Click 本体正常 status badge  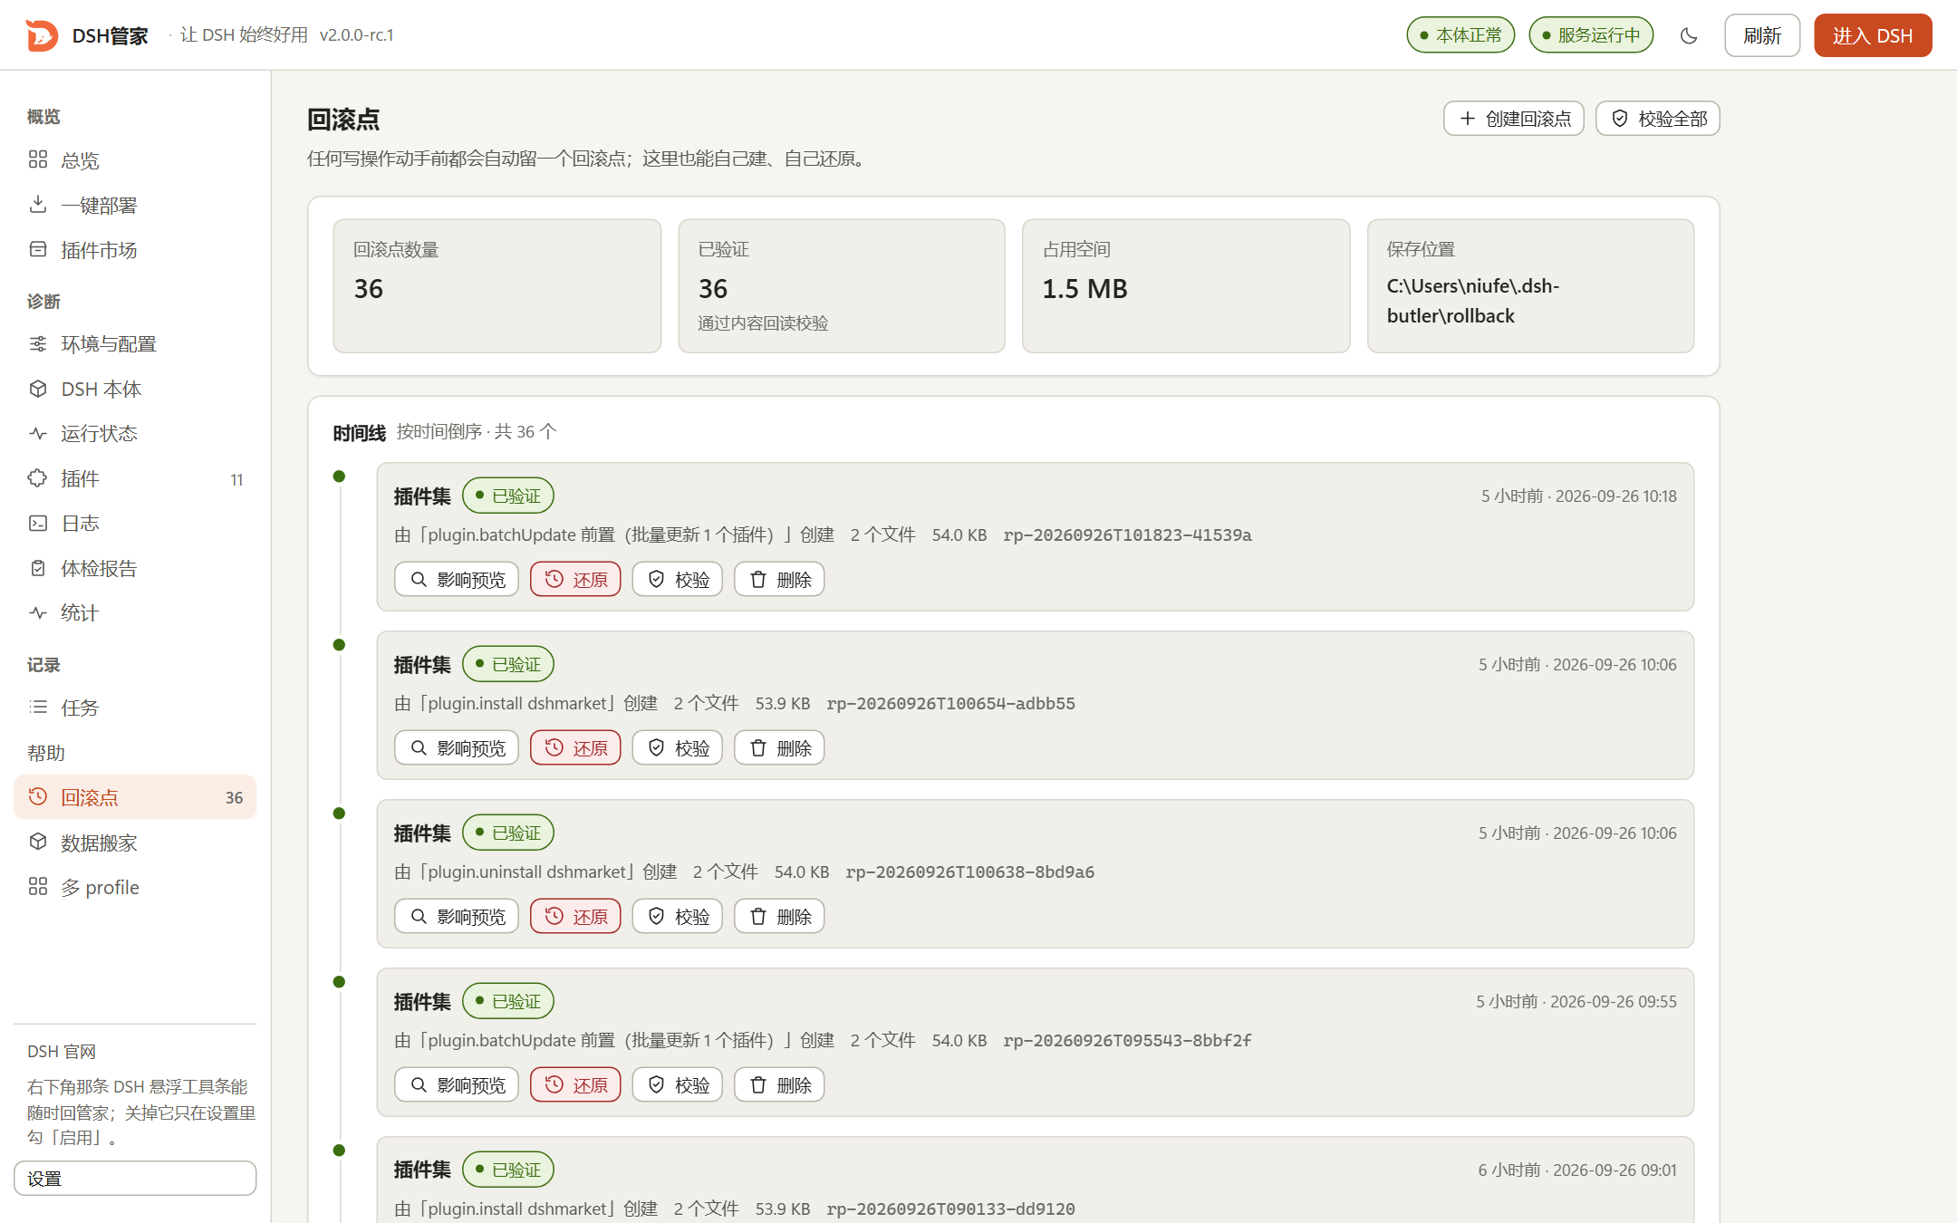tap(1461, 35)
